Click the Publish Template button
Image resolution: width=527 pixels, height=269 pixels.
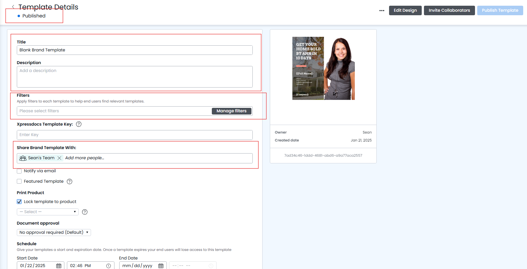pos(500,10)
